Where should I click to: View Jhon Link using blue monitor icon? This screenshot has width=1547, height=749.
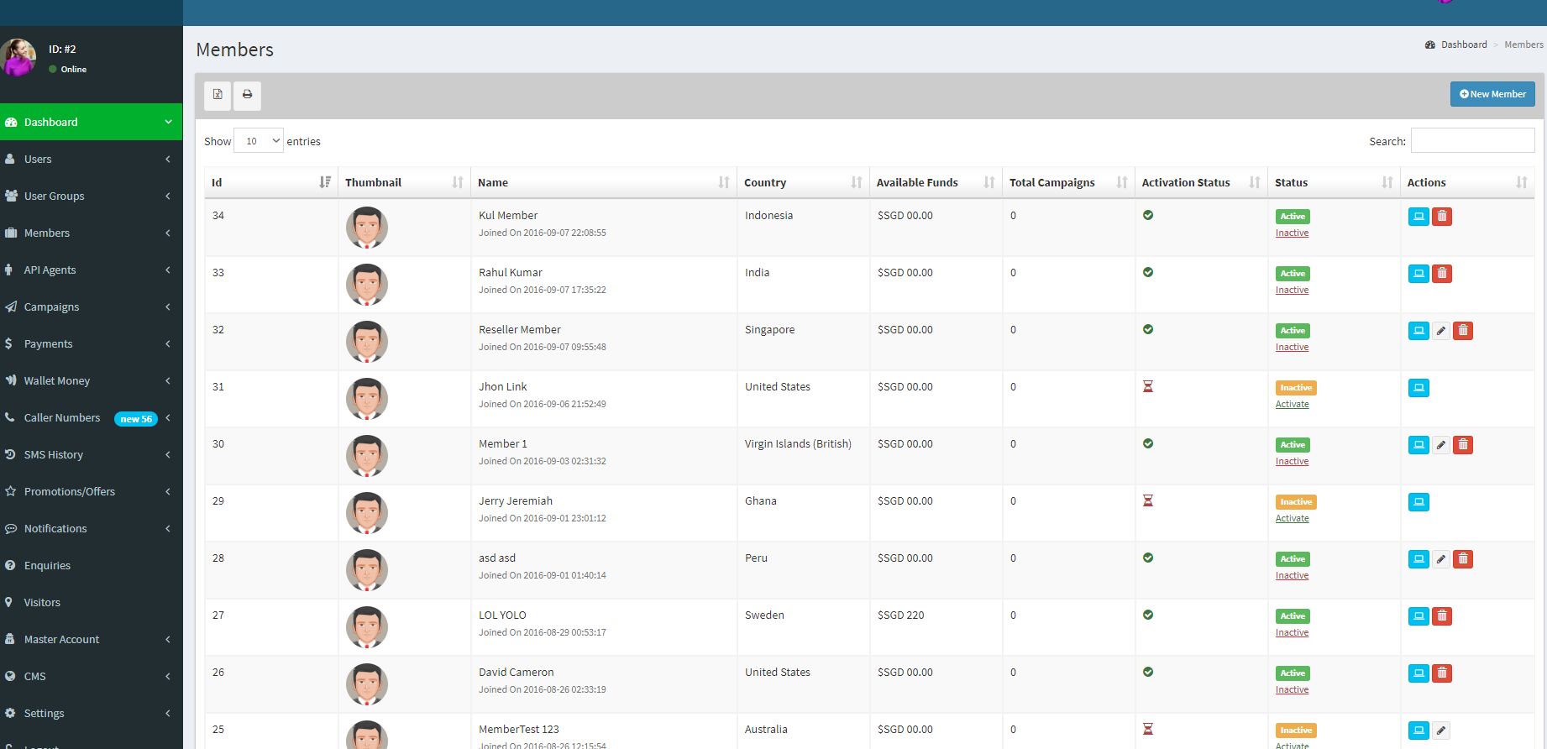click(1418, 388)
